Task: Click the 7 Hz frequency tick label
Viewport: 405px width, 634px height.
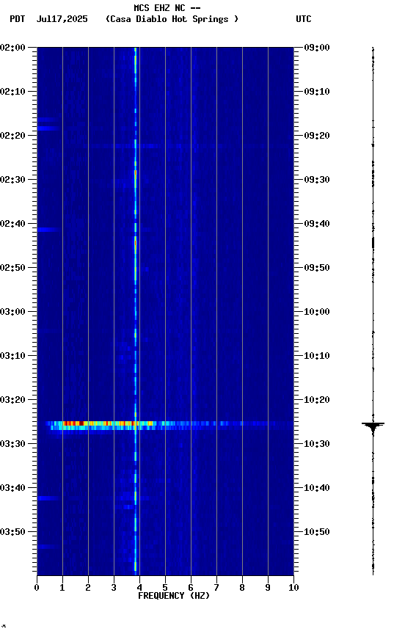Action: (216, 588)
